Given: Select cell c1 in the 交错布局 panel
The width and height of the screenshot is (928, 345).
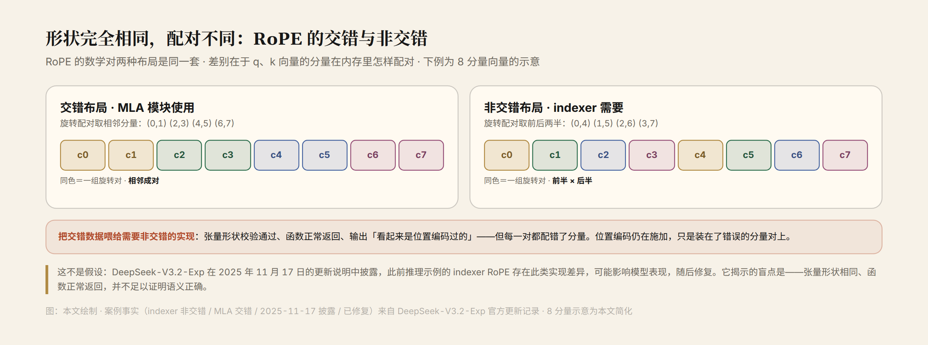Looking at the screenshot, I should (x=131, y=155).
